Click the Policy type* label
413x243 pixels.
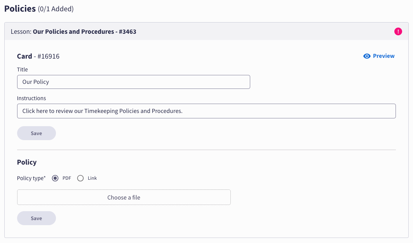[x=31, y=178]
